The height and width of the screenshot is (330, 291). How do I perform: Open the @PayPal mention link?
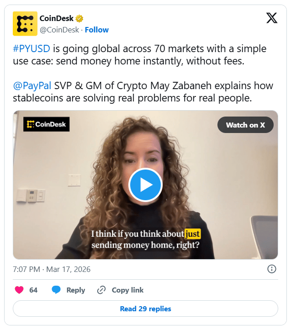click(32, 85)
